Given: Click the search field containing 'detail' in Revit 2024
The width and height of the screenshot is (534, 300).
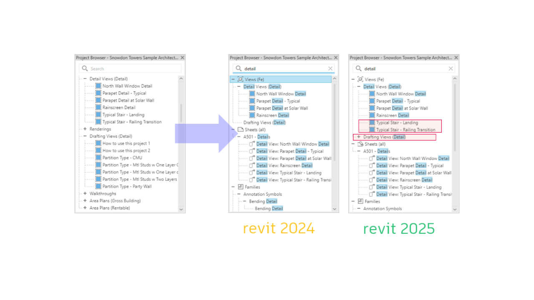Looking at the screenshot, I should click(x=284, y=68).
